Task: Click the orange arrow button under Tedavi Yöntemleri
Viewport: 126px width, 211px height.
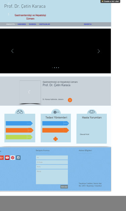Action: pos(56,130)
